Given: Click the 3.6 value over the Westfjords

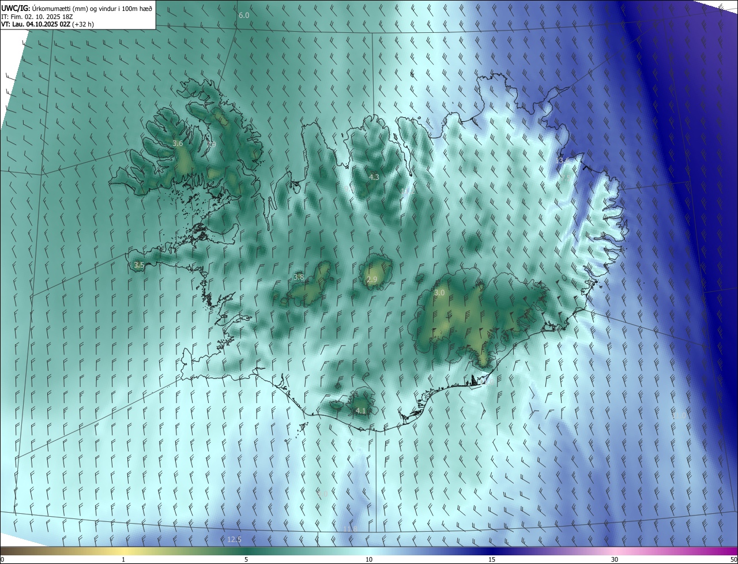Looking at the screenshot, I should (x=178, y=143).
